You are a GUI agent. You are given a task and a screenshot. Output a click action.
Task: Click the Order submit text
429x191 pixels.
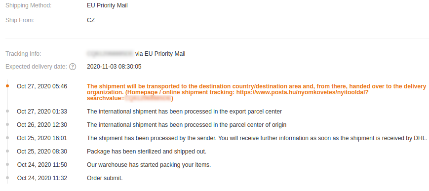click(105, 178)
